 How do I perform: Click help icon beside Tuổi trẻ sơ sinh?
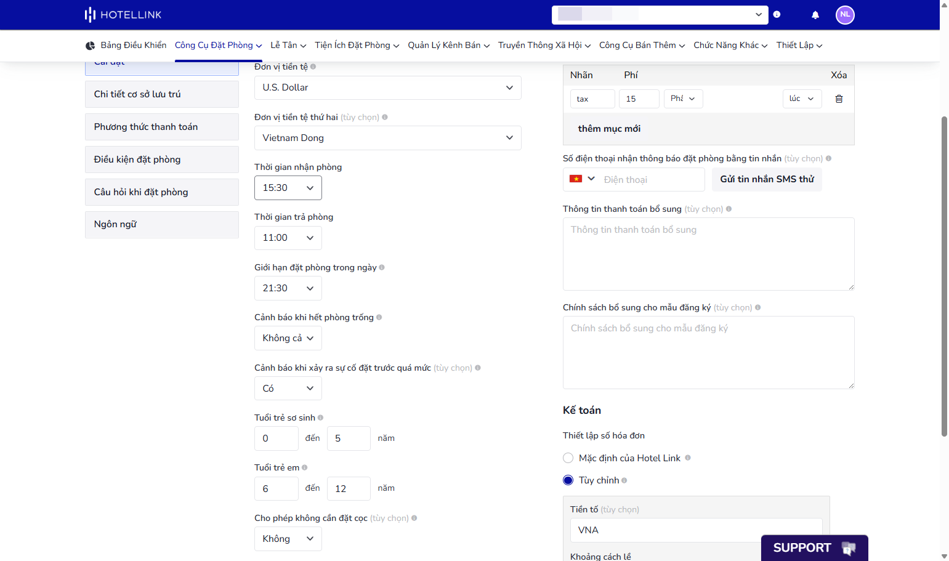click(x=320, y=418)
